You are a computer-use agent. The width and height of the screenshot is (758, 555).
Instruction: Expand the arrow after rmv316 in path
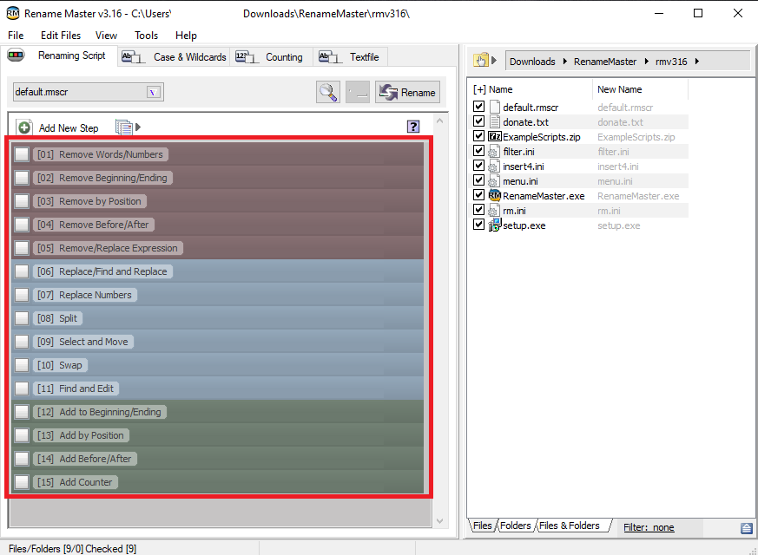coord(697,62)
